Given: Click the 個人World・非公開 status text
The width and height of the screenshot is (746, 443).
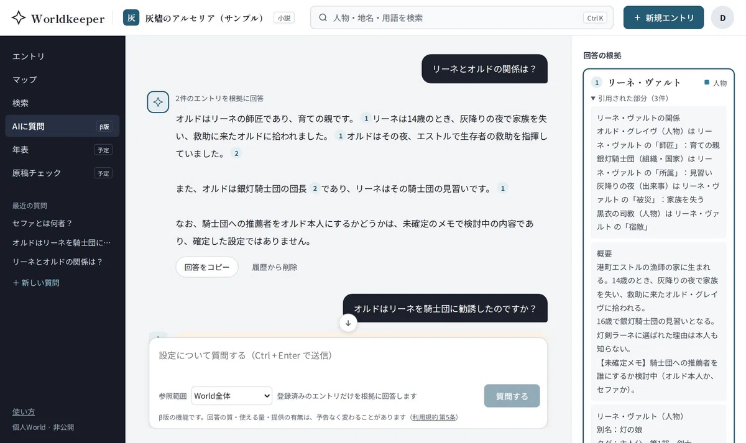Looking at the screenshot, I should [x=43, y=427].
